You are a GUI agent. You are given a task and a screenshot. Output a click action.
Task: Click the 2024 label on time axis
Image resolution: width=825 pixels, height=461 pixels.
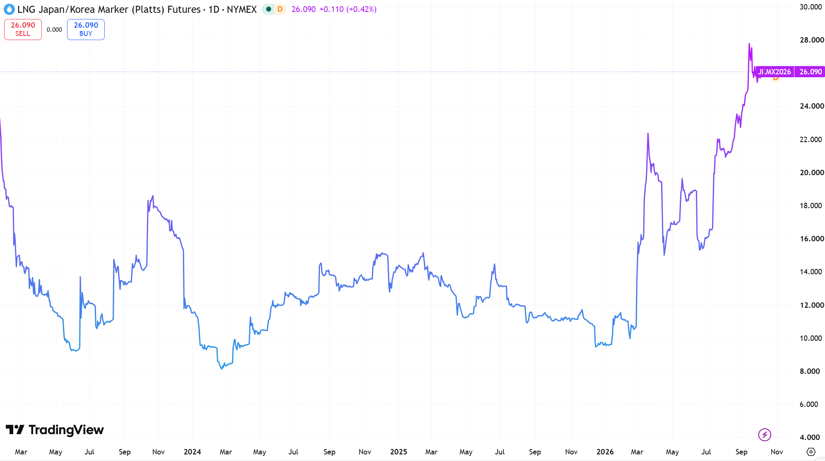(x=192, y=451)
